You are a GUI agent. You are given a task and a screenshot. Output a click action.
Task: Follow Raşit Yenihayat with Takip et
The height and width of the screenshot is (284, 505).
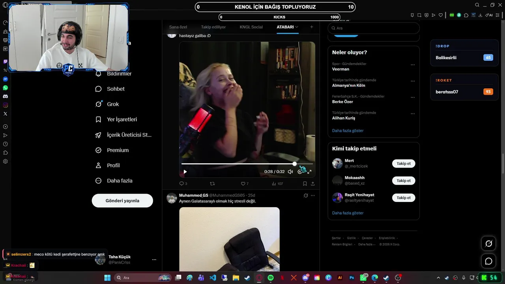[x=404, y=198]
